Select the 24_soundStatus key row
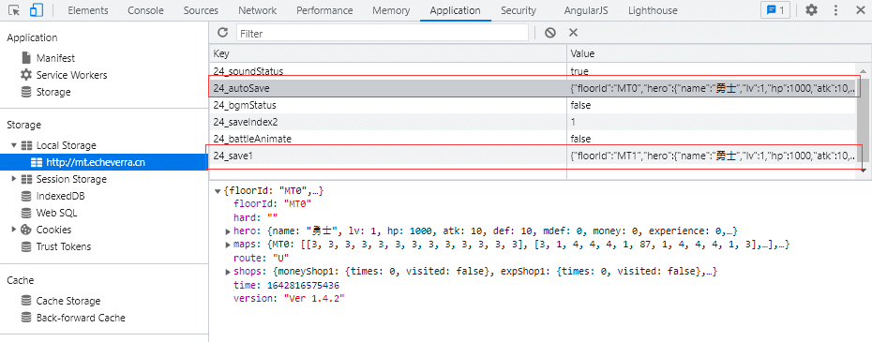 533,71
